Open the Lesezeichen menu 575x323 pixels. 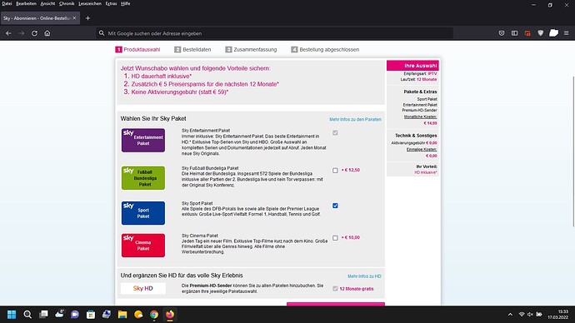(x=90, y=3)
